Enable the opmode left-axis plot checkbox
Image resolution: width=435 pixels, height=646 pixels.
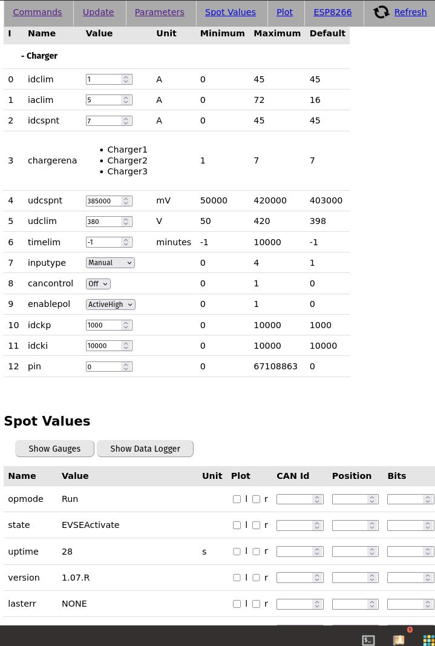(237, 499)
